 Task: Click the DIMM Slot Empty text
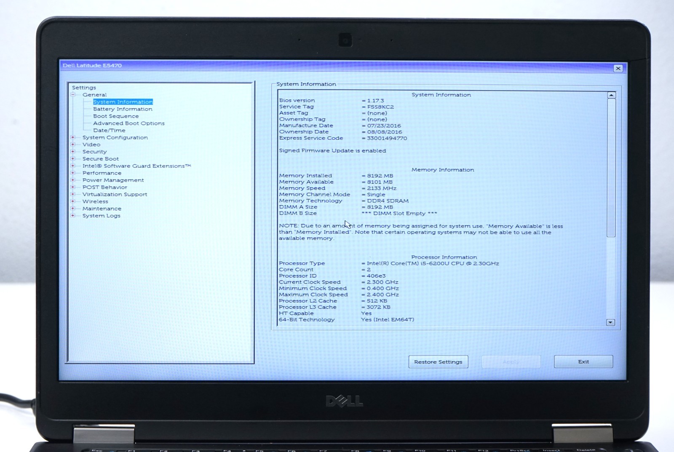[399, 214]
